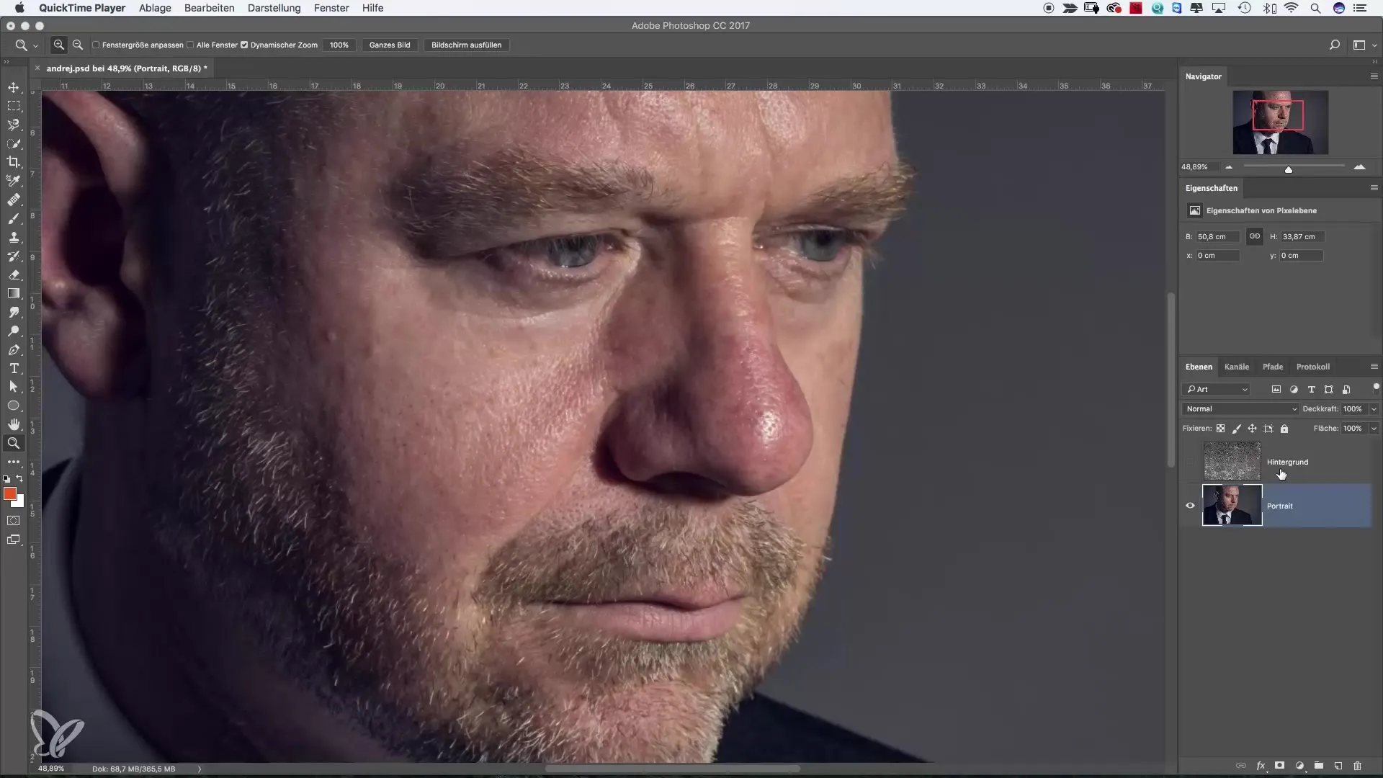Select the Eraser tool
The height and width of the screenshot is (778, 1383).
pyautogui.click(x=14, y=274)
